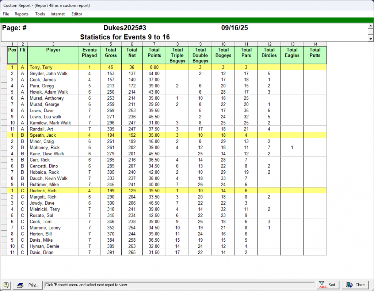Open the Editor menu

(77, 14)
